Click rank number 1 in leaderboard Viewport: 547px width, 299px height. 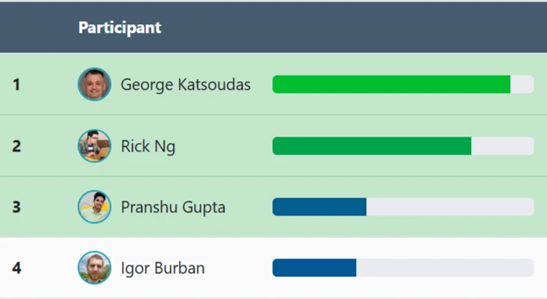point(16,84)
